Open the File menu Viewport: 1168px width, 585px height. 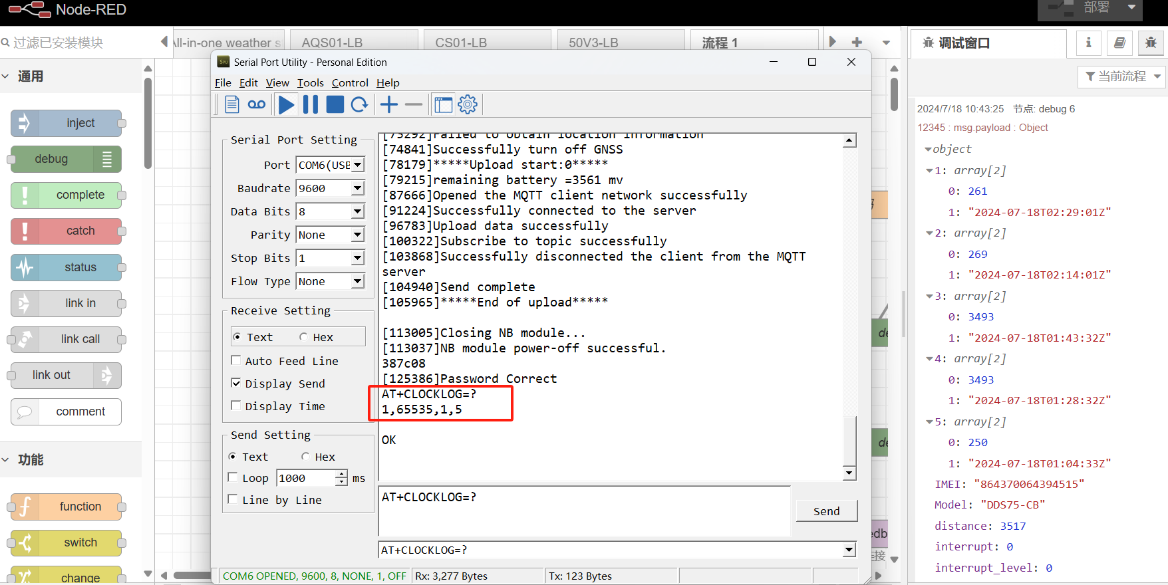223,83
